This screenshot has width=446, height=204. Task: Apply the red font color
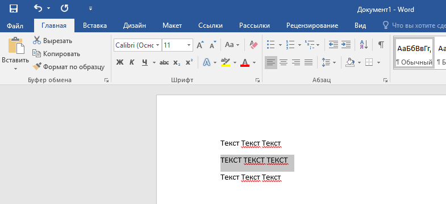245,62
